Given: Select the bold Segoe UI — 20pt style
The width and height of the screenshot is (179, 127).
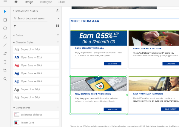Looking at the screenshot, I should pyautogui.click(x=36, y=89).
